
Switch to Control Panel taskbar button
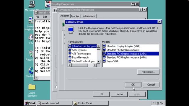point(91,103)
